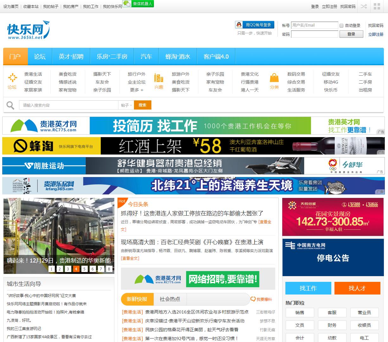Open the 网络招聘,要靠谱 banner
The height and width of the screenshot is (342, 388).
point(198,279)
